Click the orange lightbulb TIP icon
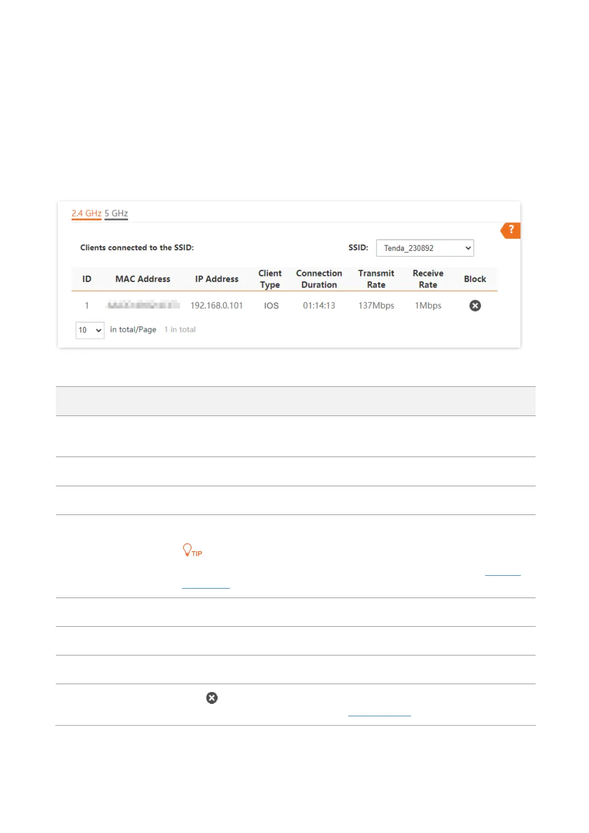 point(192,551)
